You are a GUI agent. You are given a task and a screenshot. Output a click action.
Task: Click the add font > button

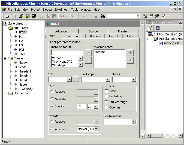click(88, 53)
